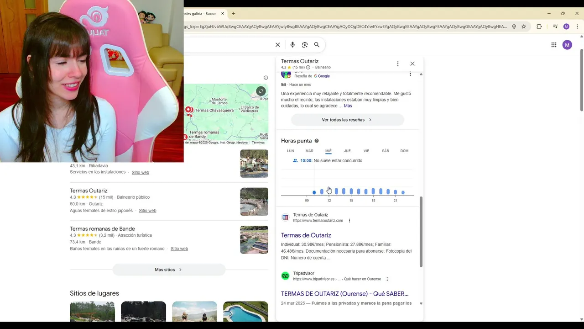Click the 18 o'clock busy-hours bar
The width and height of the screenshot is (584, 329).
coord(373,191)
